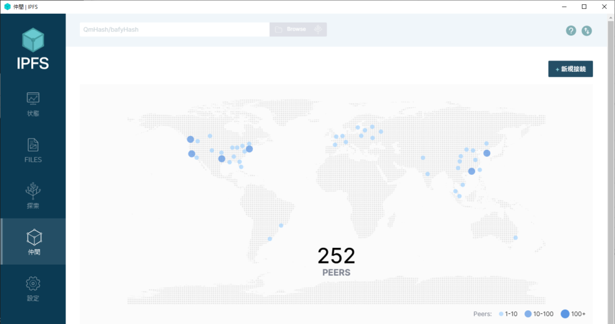Screen dimensions: 615x324
Task: Open the FILES section in sidebar
Action: coord(33,150)
